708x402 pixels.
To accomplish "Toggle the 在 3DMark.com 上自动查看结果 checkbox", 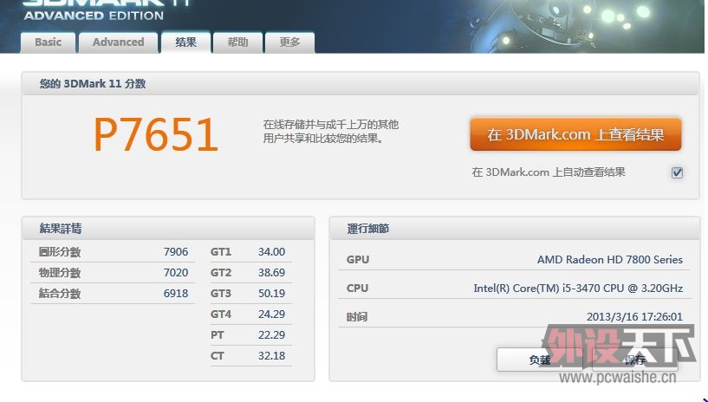I will pyautogui.click(x=677, y=172).
